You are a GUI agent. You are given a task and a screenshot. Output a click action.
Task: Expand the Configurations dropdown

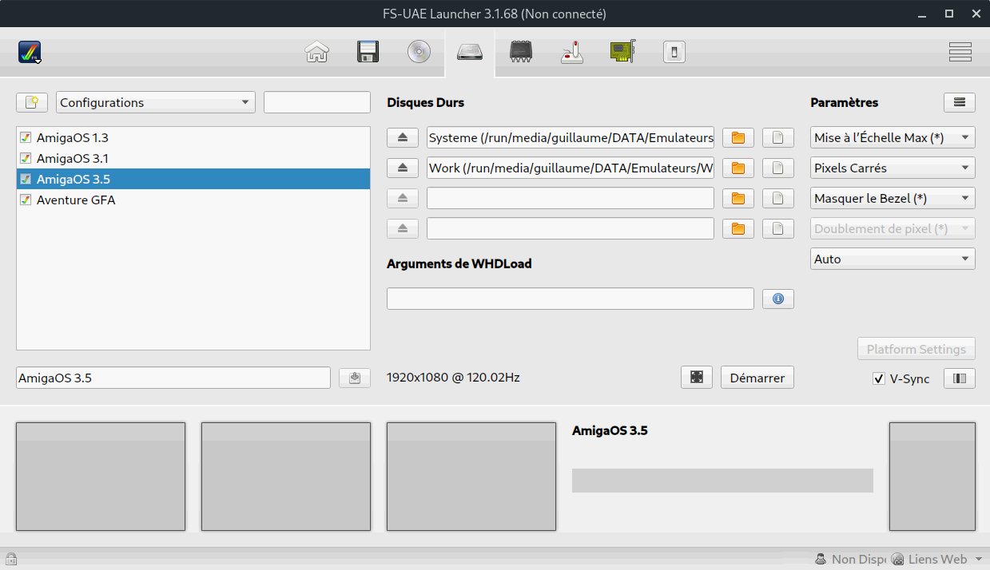pyautogui.click(x=156, y=102)
